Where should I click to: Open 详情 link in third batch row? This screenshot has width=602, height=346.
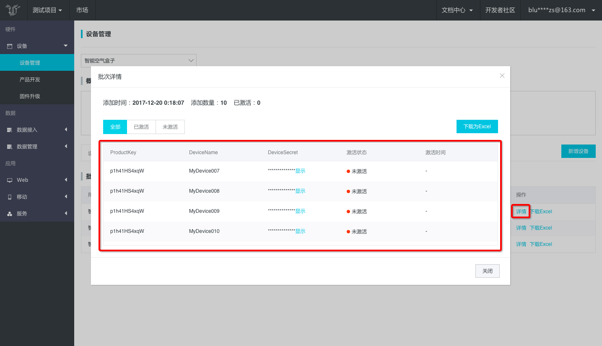pos(521,244)
